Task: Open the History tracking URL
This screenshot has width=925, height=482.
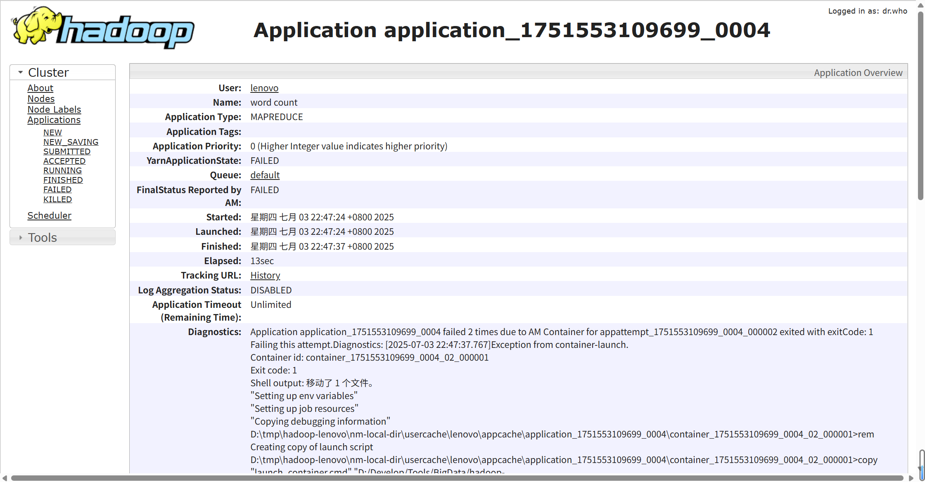Action: [265, 275]
